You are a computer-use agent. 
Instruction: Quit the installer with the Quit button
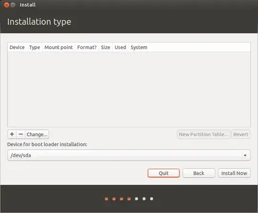(x=163, y=173)
